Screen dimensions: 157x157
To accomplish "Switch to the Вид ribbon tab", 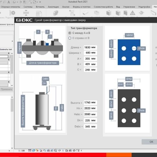I will tap(118, 7).
